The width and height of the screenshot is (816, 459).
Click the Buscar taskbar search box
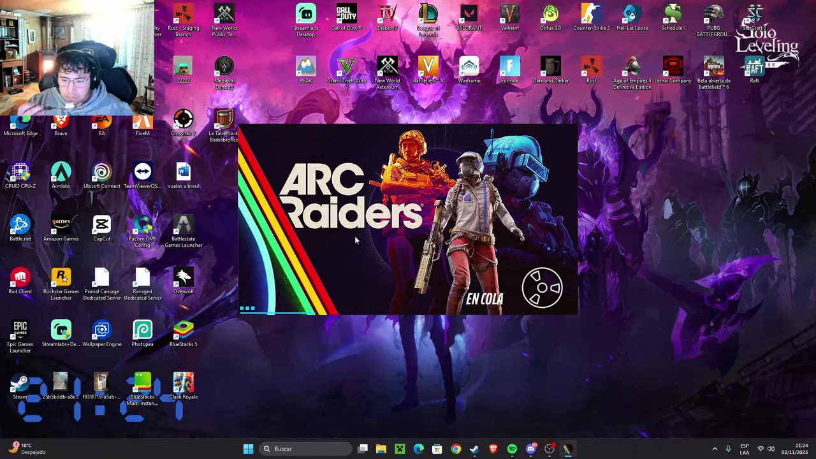point(306,449)
